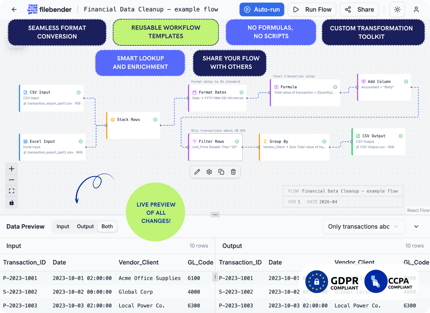430x313 pixels.
Task: Click the fit view icon
Action: coord(12,191)
